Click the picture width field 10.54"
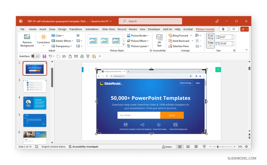This screenshot has height=165, width=267. 226,43
